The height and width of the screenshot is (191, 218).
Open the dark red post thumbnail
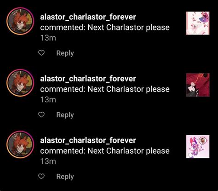(198, 85)
